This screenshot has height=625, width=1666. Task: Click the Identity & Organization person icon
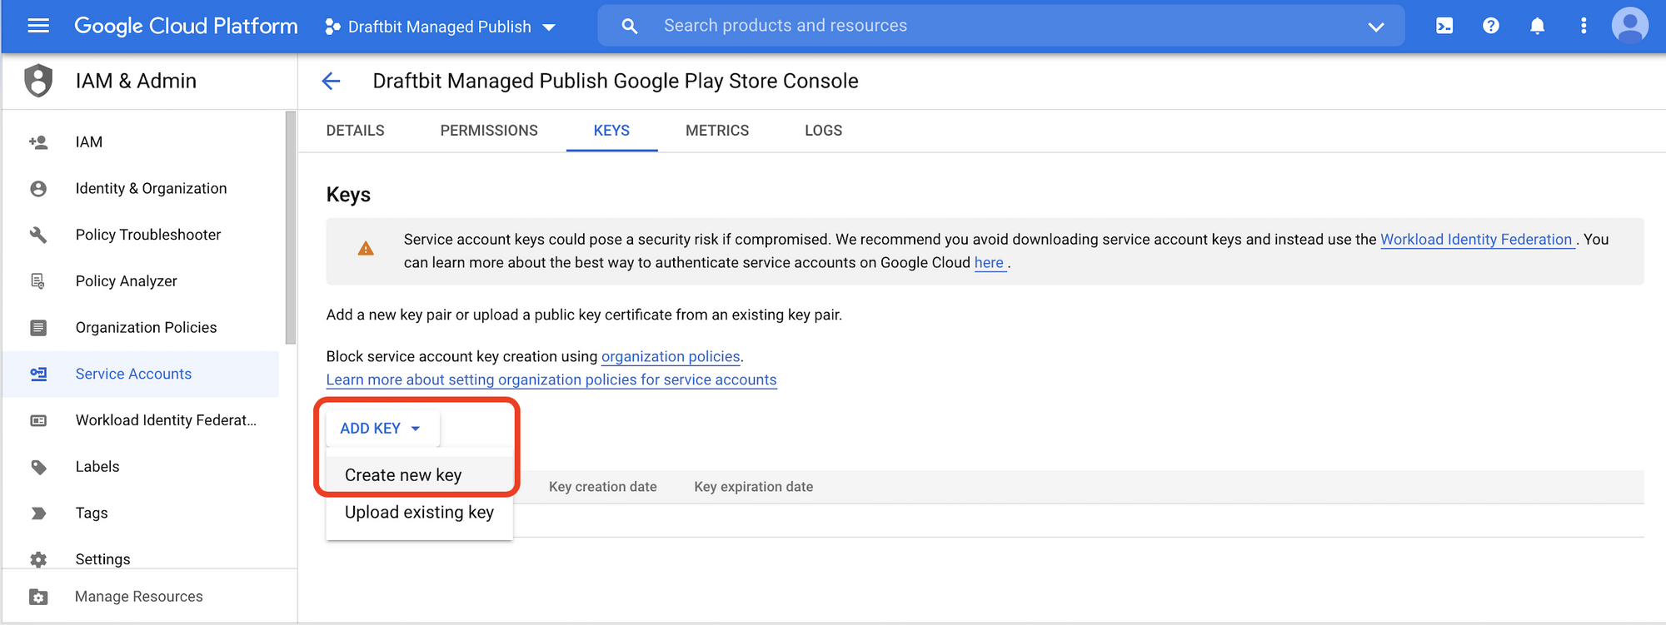(x=38, y=189)
